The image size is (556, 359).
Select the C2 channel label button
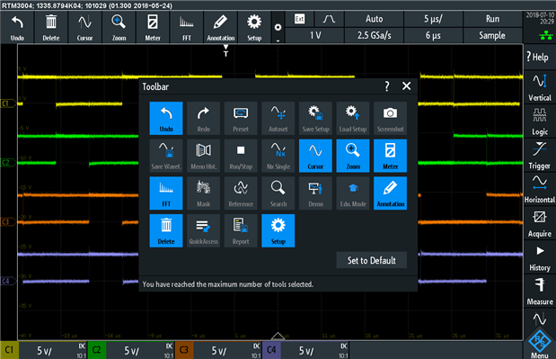click(96, 350)
